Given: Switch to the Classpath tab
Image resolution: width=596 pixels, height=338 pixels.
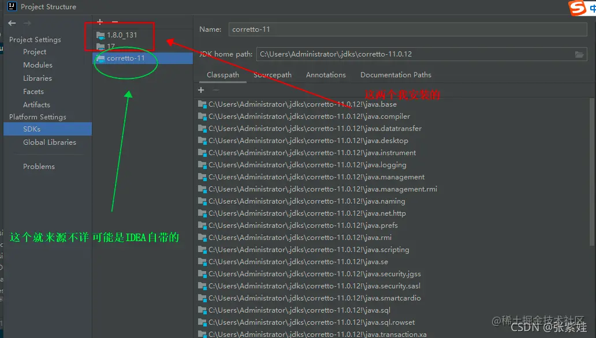Looking at the screenshot, I should pos(223,75).
